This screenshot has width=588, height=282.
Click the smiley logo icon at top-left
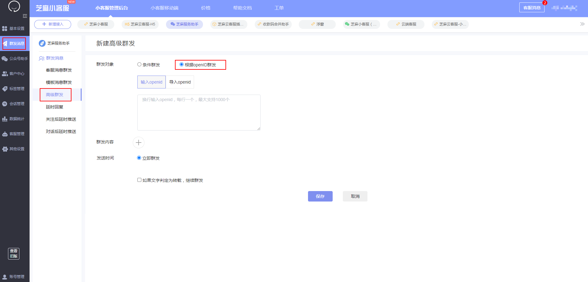point(14,6)
